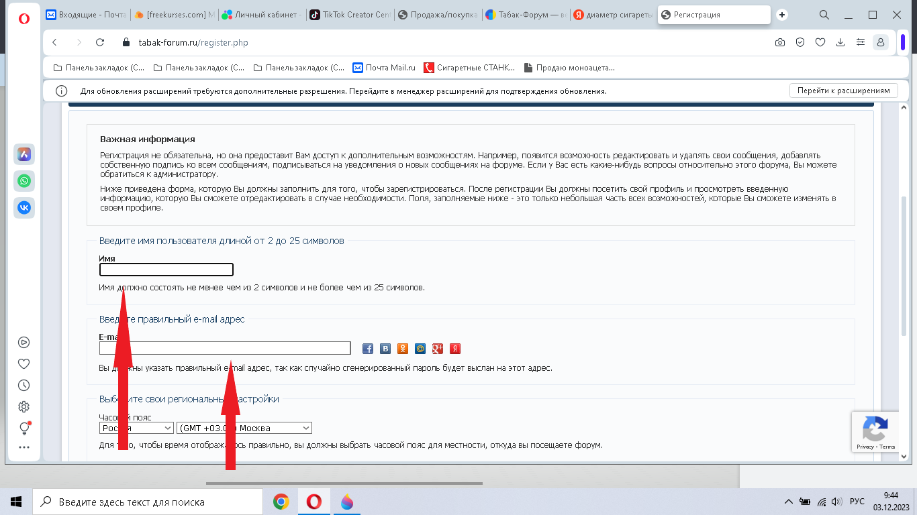Open Opera sidebar settings gear
Viewport: 917px width, 515px height.
24,406
